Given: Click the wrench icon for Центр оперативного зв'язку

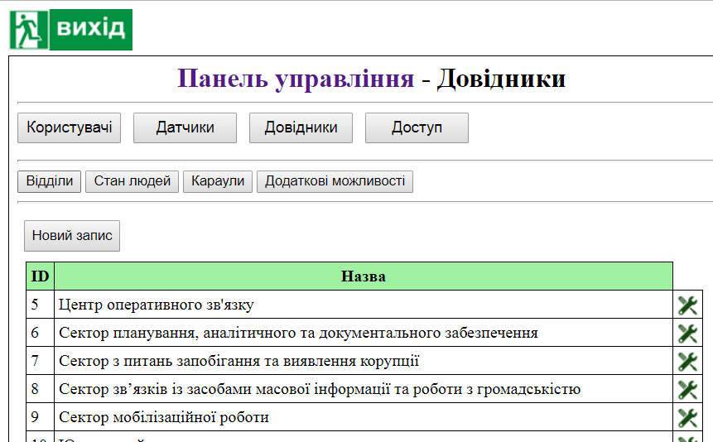Looking at the screenshot, I should click(x=687, y=305).
